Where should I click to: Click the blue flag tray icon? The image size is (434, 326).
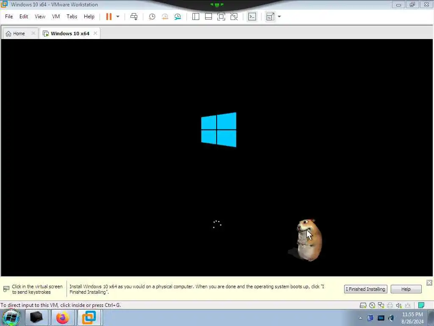click(370, 318)
